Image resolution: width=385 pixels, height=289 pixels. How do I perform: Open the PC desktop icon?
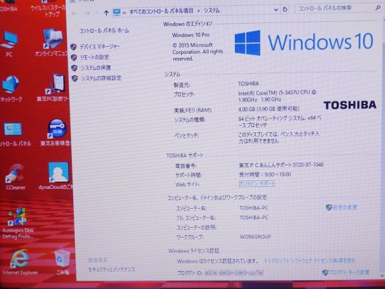9,43
